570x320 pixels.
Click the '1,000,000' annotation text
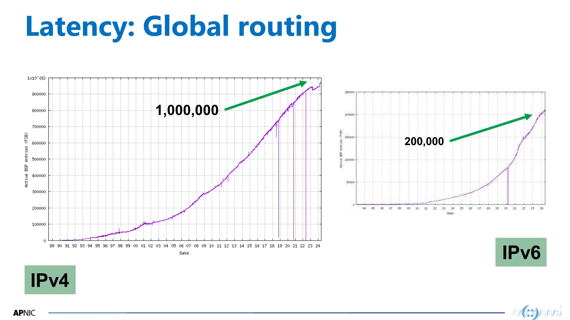[x=187, y=110]
